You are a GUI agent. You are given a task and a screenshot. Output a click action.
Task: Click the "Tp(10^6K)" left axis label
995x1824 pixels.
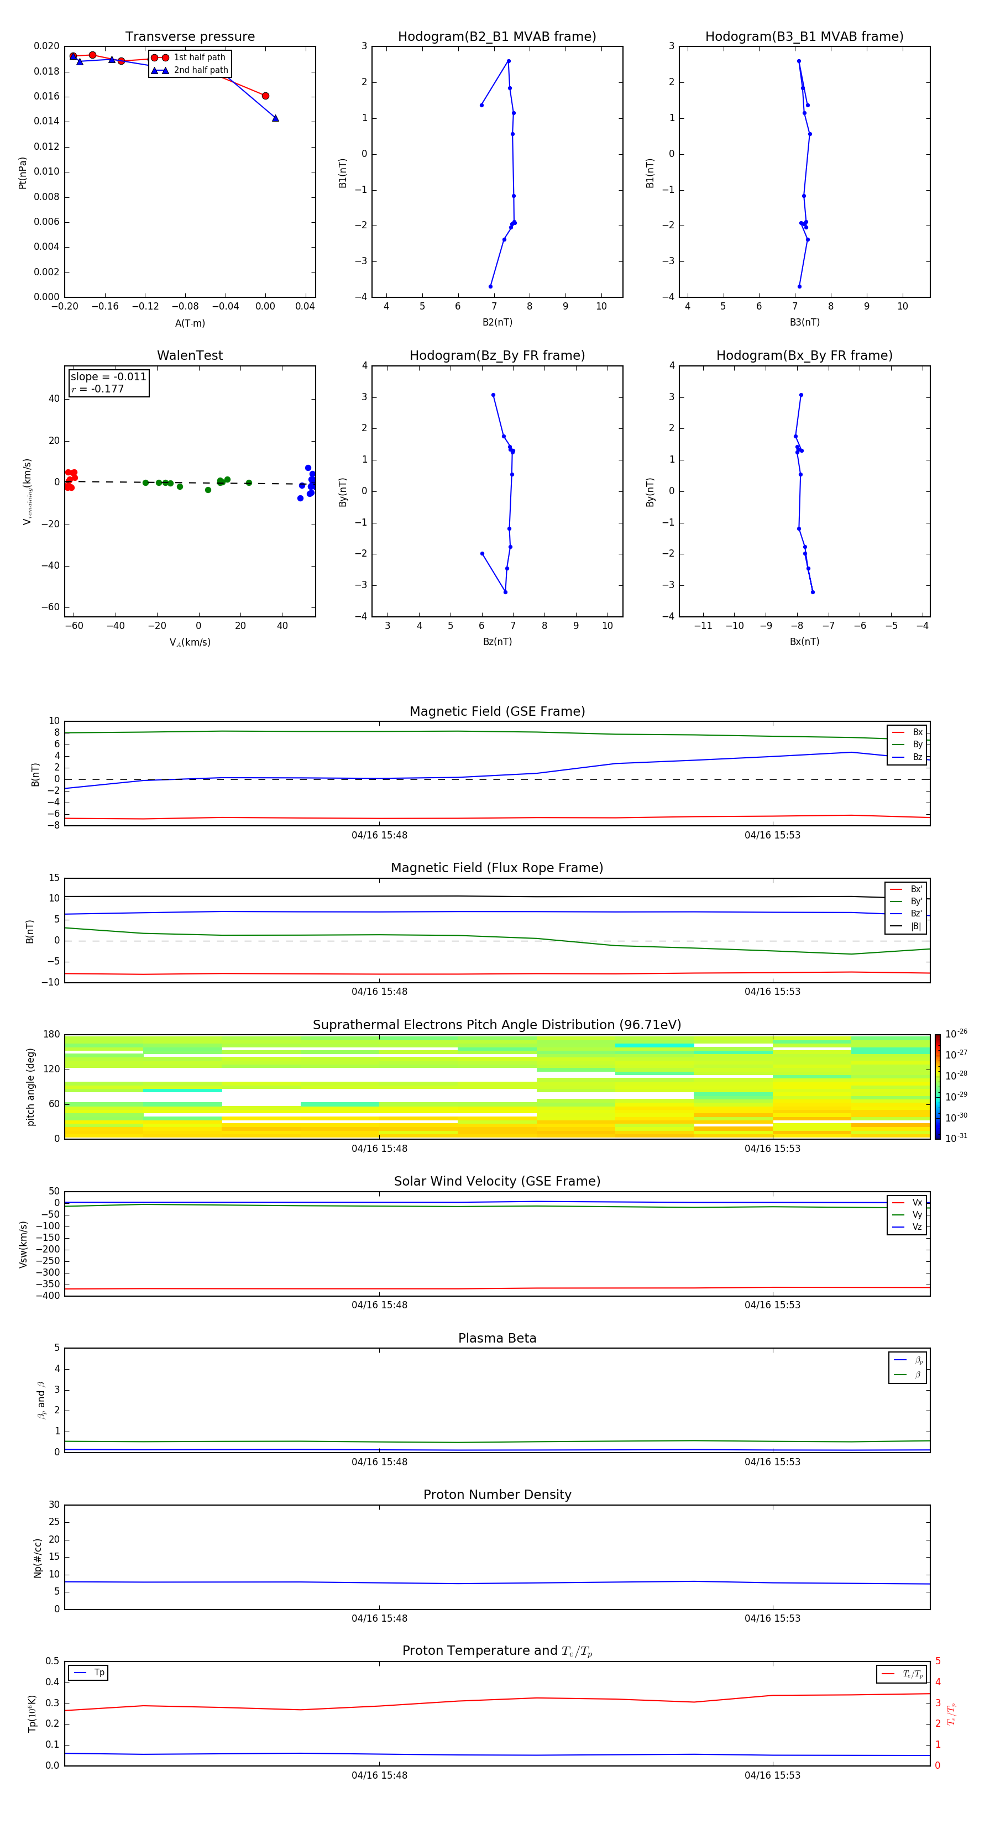tap(32, 1713)
